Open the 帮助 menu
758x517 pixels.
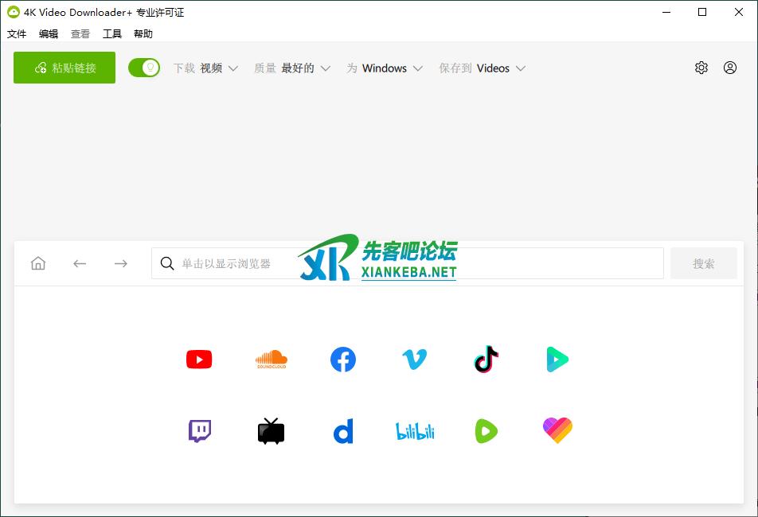(x=143, y=33)
